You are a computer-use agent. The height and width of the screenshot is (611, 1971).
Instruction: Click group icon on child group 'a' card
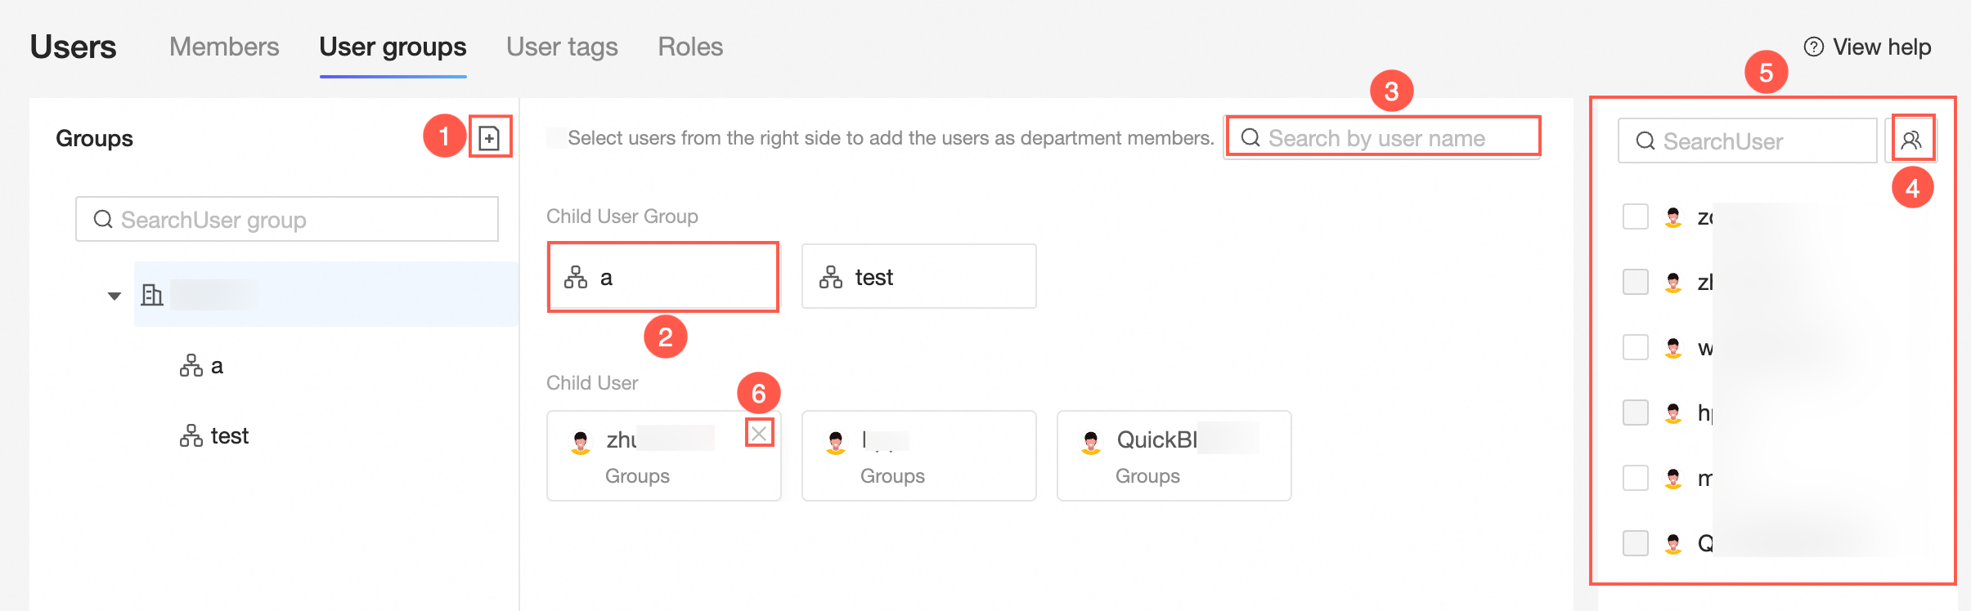click(x=576, y=278)
